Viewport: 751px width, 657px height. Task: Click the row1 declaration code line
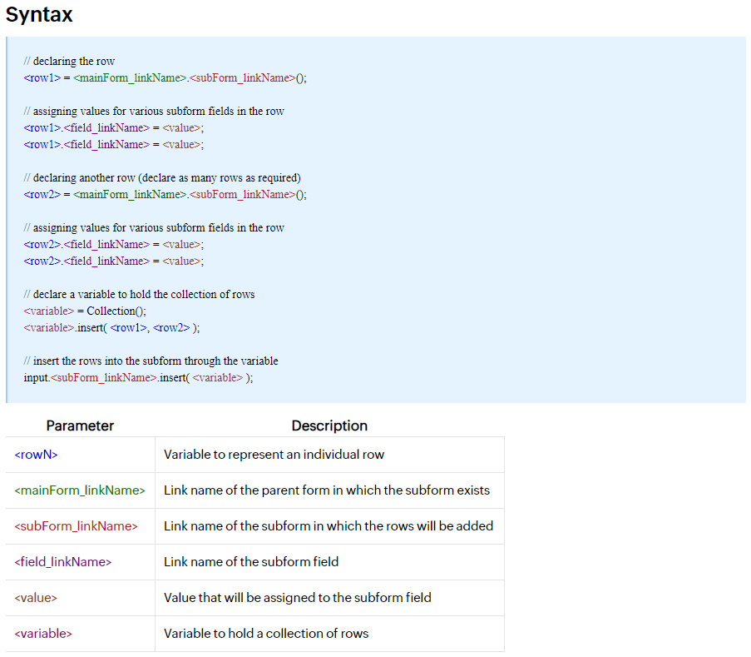coord(165,77)
